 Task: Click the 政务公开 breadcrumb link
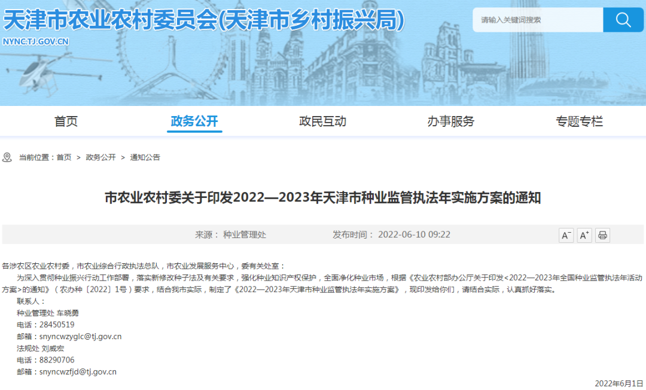pyautogui.click(x=100, y=157)
